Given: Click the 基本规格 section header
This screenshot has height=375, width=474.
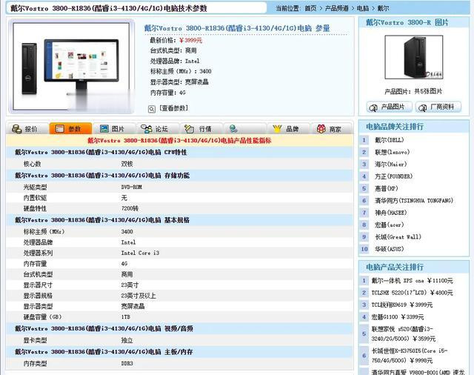Looking at the screenshot, I should coord(179,220).
